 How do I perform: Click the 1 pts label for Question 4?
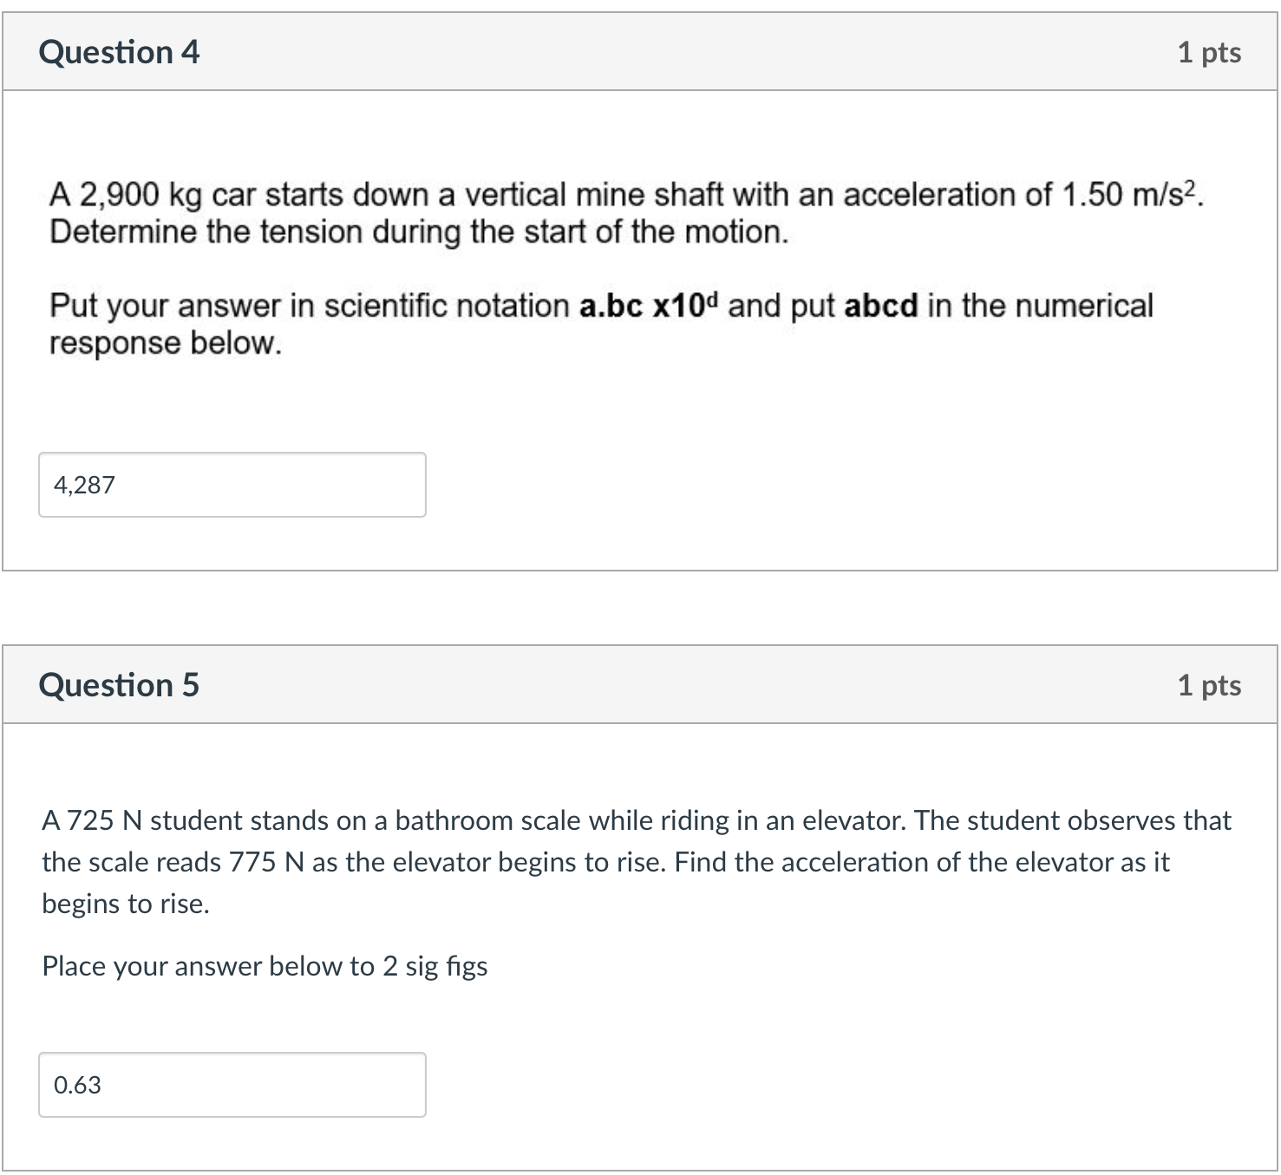pyautogui.click(x=1210, y=52)
